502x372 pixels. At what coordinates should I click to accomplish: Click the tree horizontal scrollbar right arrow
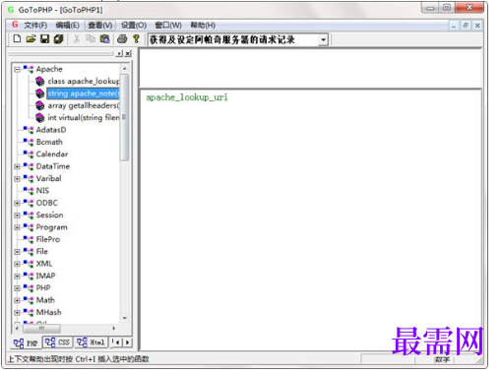(x=114, y=328)
